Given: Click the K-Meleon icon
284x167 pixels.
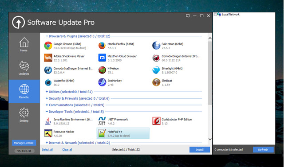Looking at the screenshot, I should click(102, 70).
